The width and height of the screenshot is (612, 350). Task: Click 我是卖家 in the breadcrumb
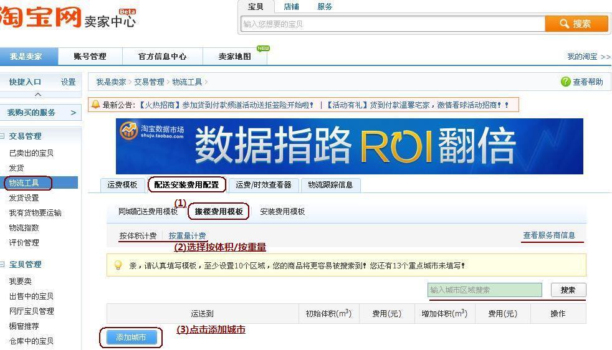[x=111, y=82]
